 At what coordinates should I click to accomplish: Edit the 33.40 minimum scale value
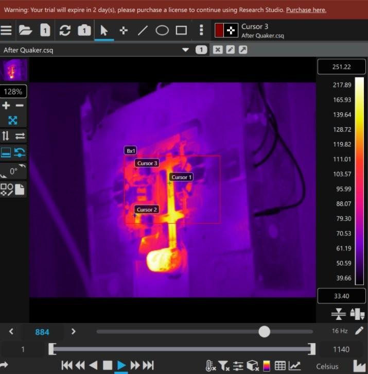(x=341, y=296)
